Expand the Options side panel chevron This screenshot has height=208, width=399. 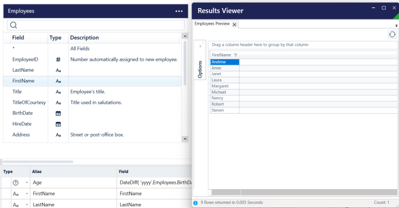click(200, 46)
